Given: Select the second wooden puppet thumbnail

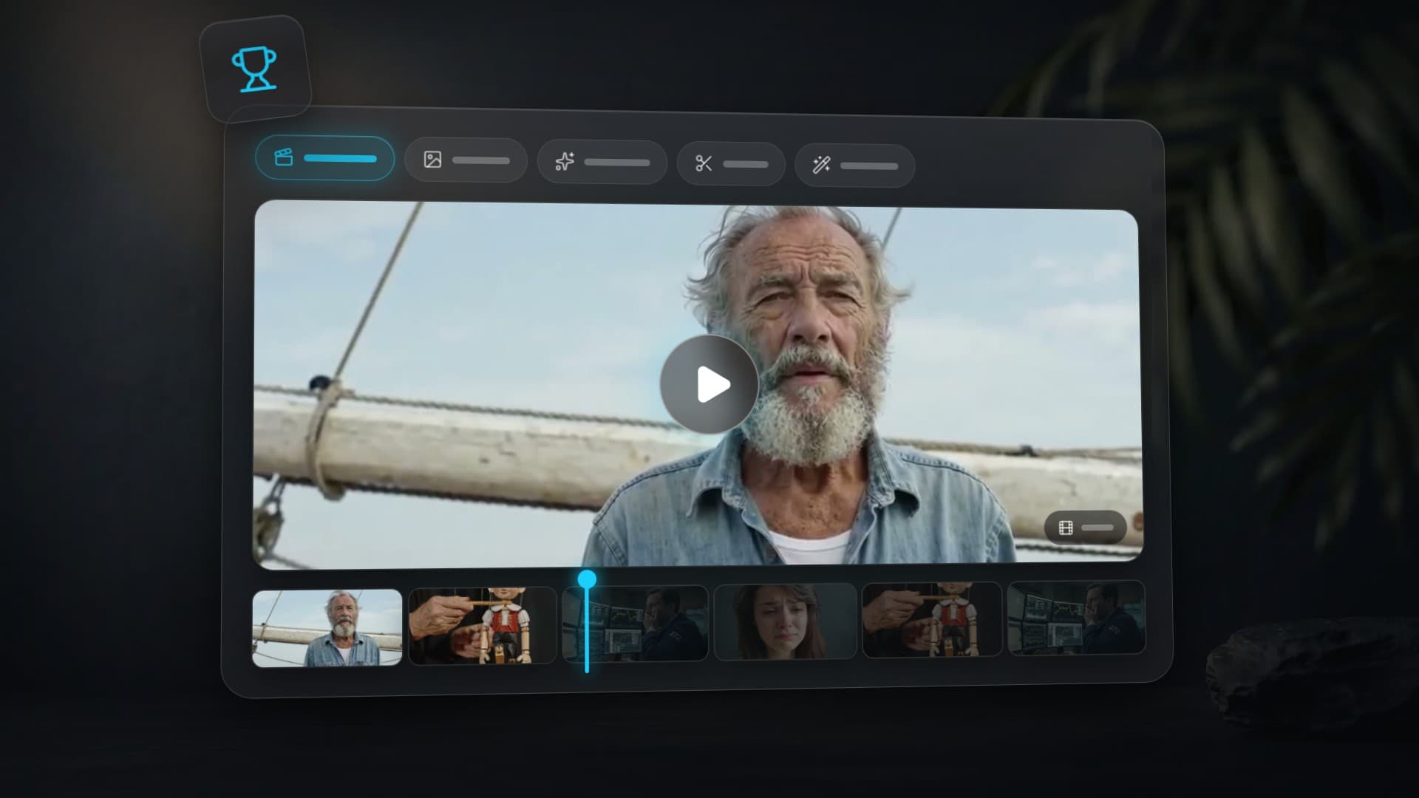Looking at the screenshot, I should pos(933,619).
